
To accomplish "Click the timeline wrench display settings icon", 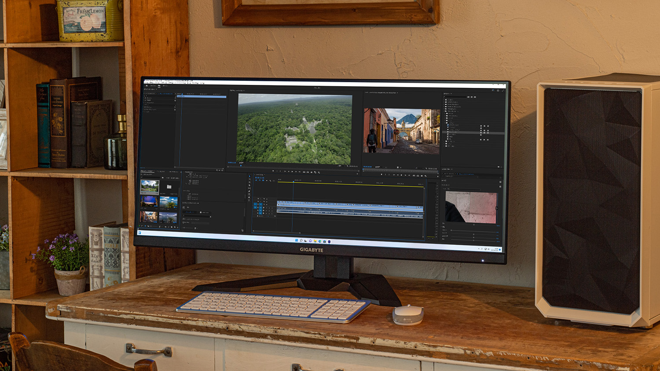I will 270,181.
